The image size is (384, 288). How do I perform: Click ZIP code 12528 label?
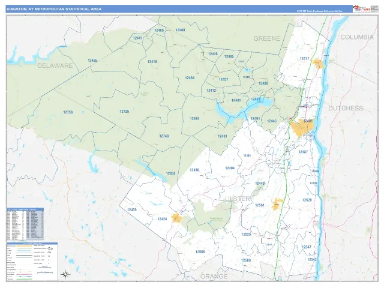tap(307, 200)
